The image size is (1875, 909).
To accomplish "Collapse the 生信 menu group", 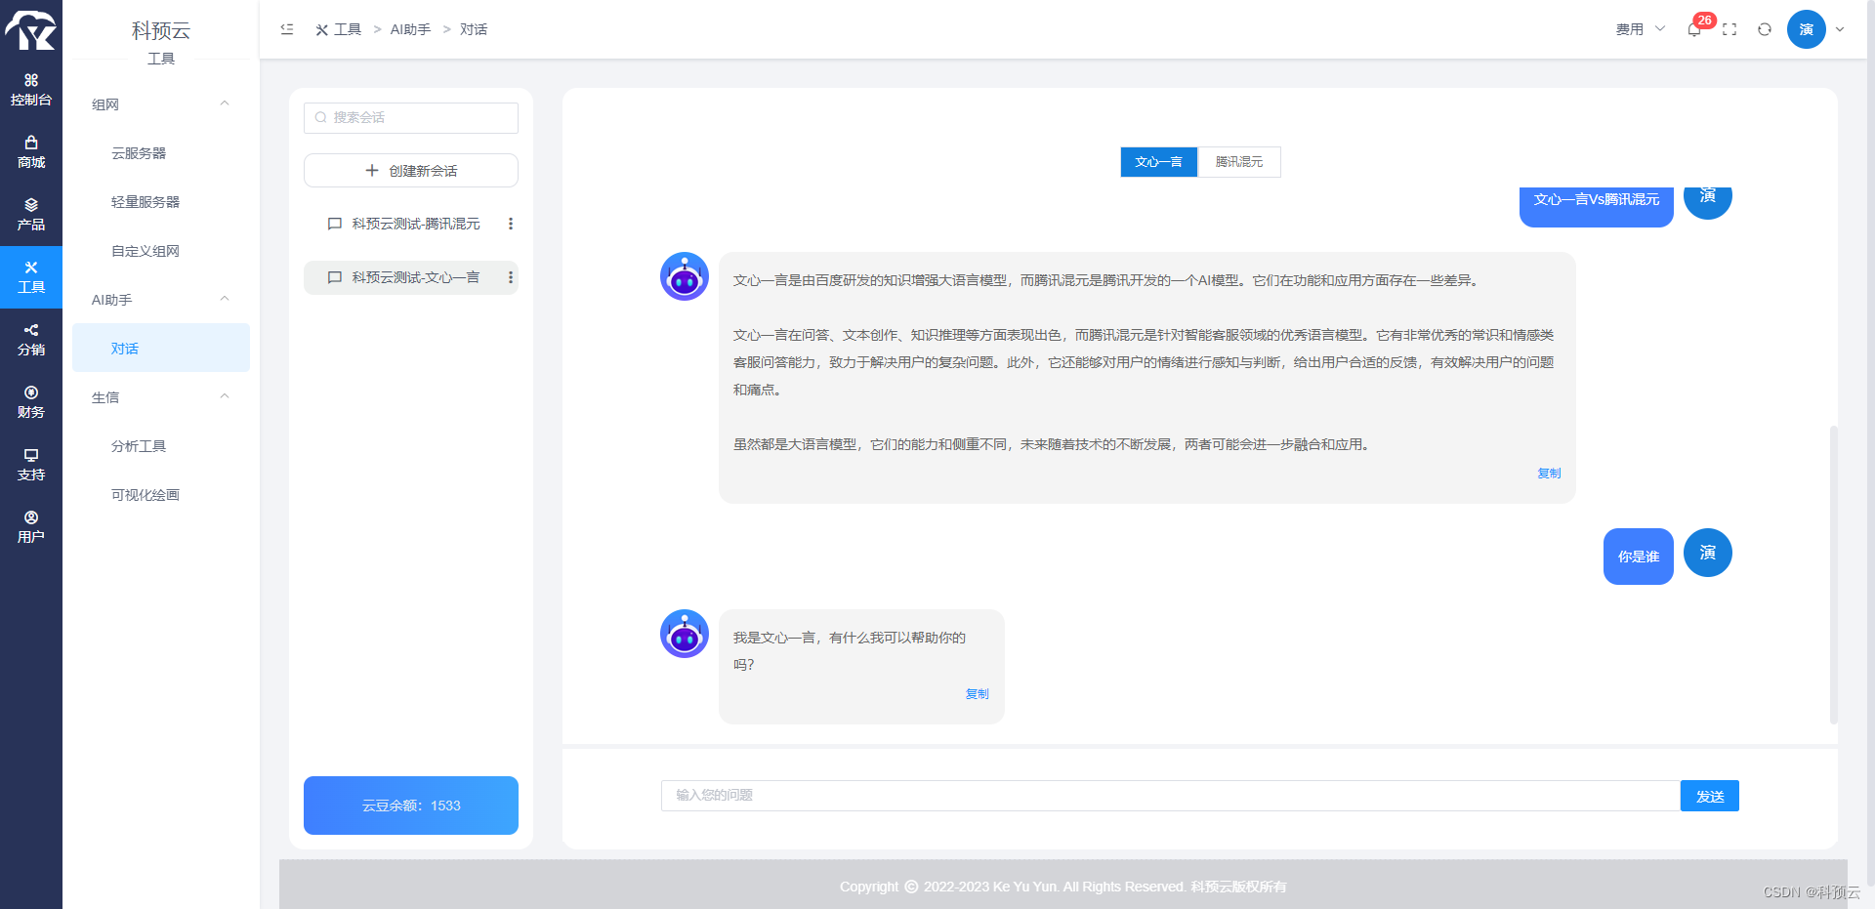I will (x=161, y=397).
